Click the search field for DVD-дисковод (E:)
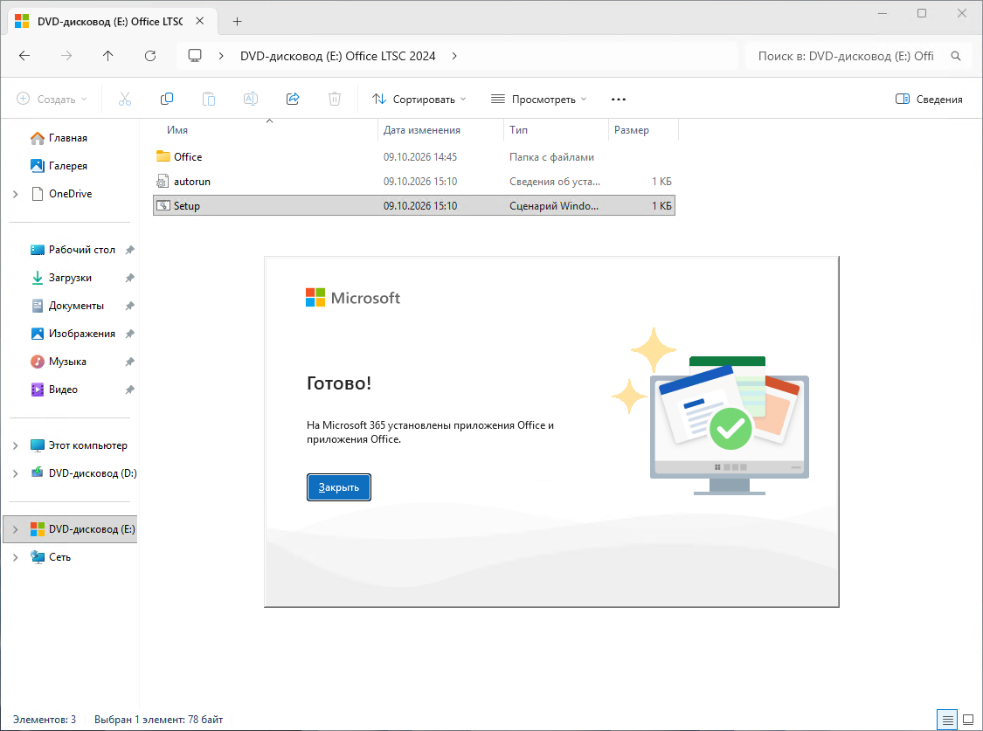The image size is (983, 731). (847, 56)
